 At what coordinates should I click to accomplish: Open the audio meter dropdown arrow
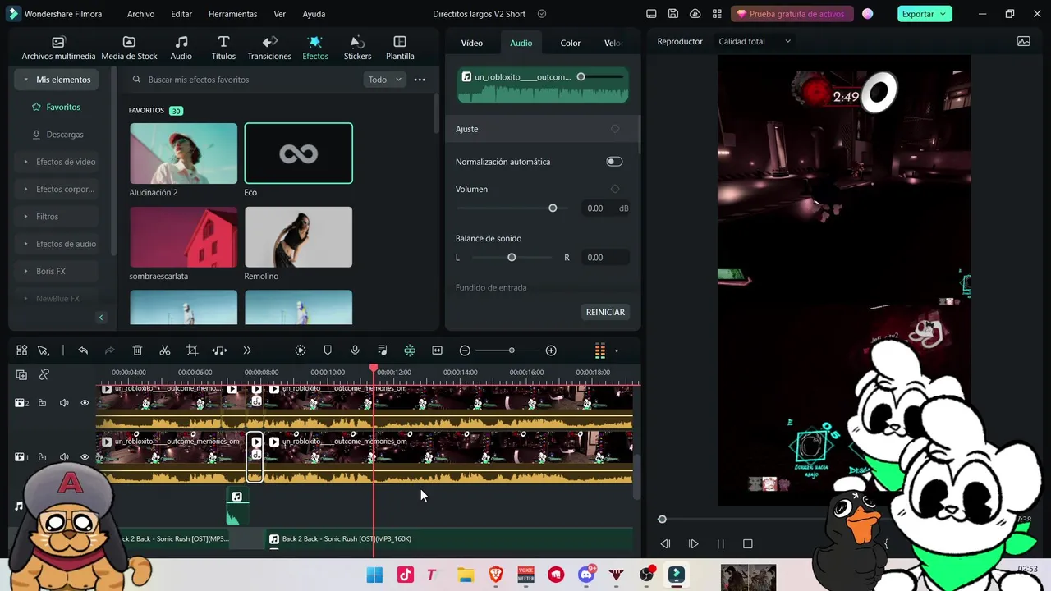[617, 351]
